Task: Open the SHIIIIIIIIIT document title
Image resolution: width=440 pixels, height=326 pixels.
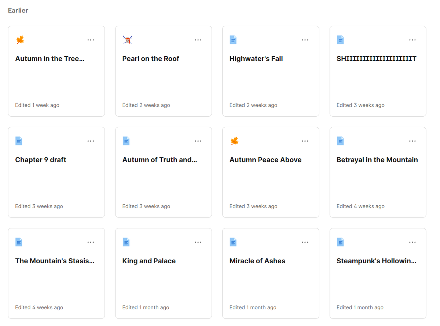Action: click(377, 59)
